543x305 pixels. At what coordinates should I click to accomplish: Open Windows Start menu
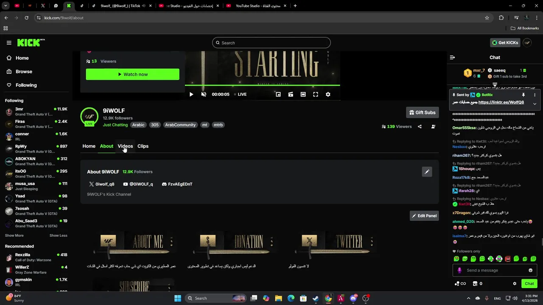[177, 298]
